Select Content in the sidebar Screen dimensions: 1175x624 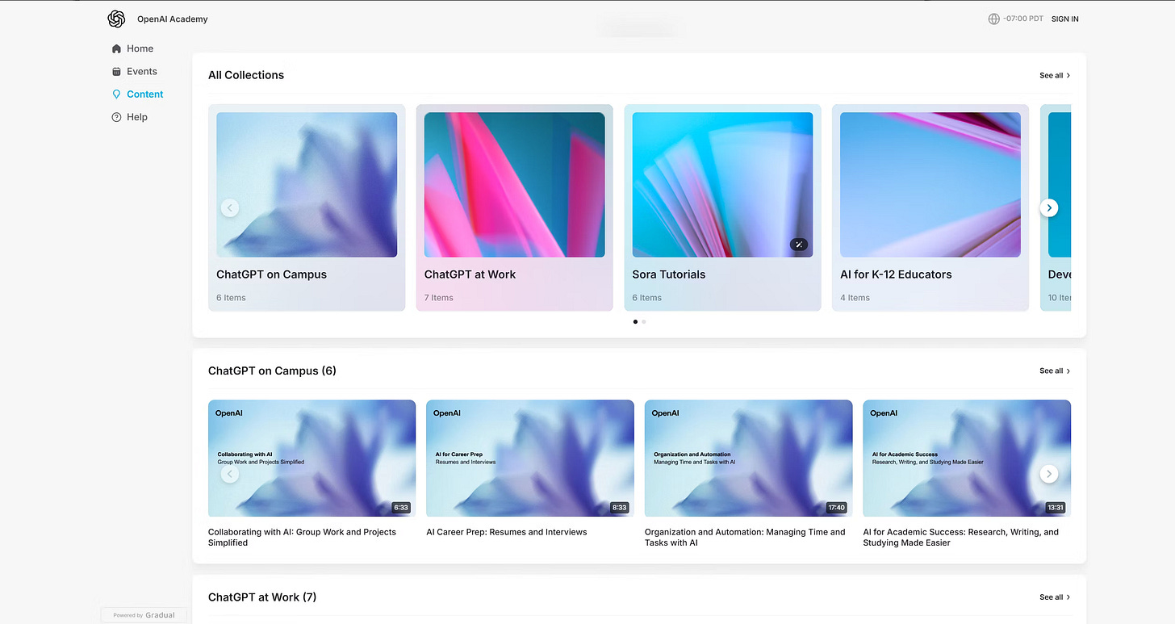point(137,94)
